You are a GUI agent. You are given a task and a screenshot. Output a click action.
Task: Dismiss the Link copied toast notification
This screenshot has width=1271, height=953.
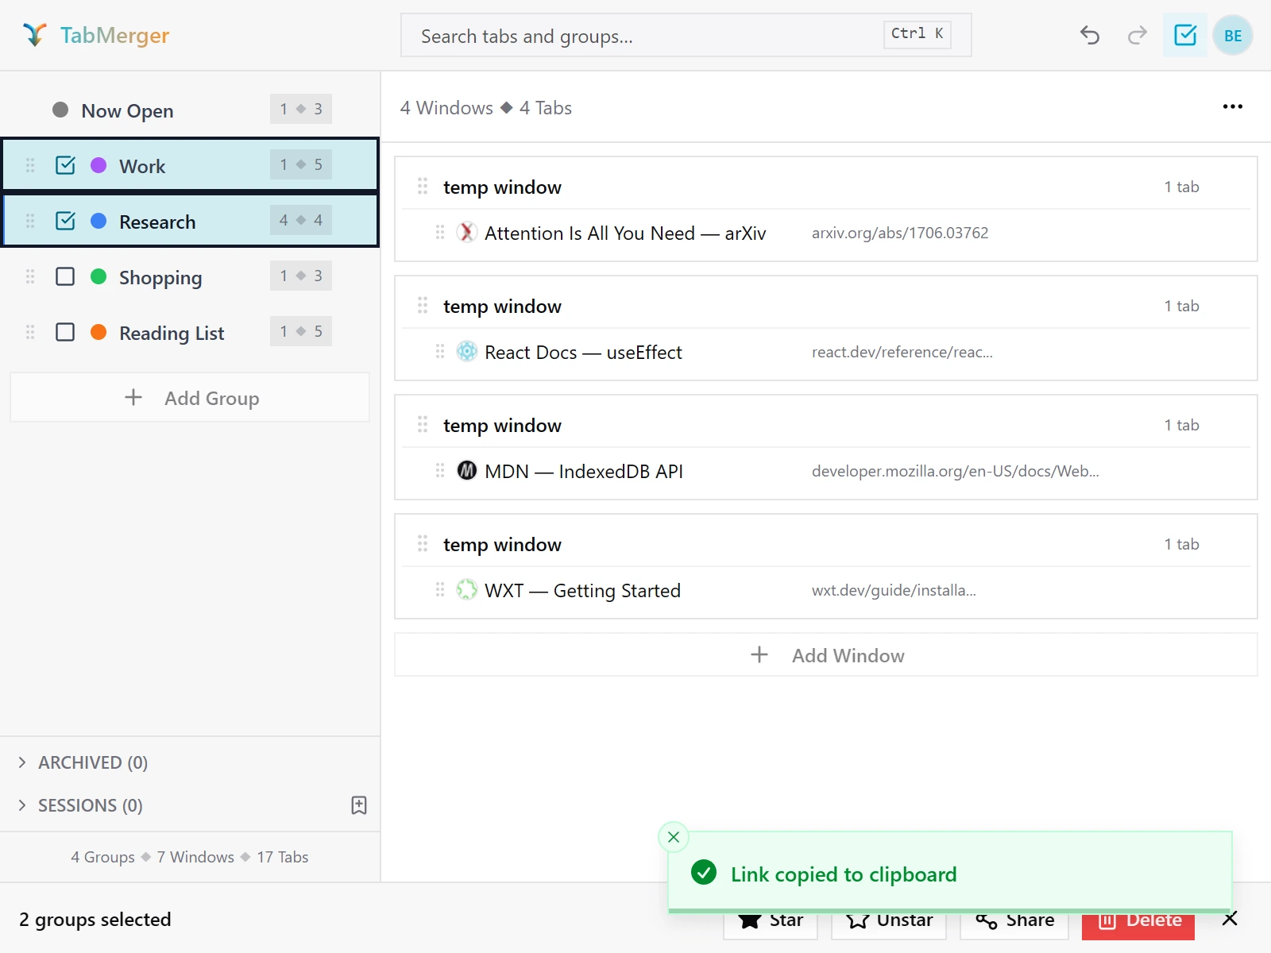(x=674, y=837)
